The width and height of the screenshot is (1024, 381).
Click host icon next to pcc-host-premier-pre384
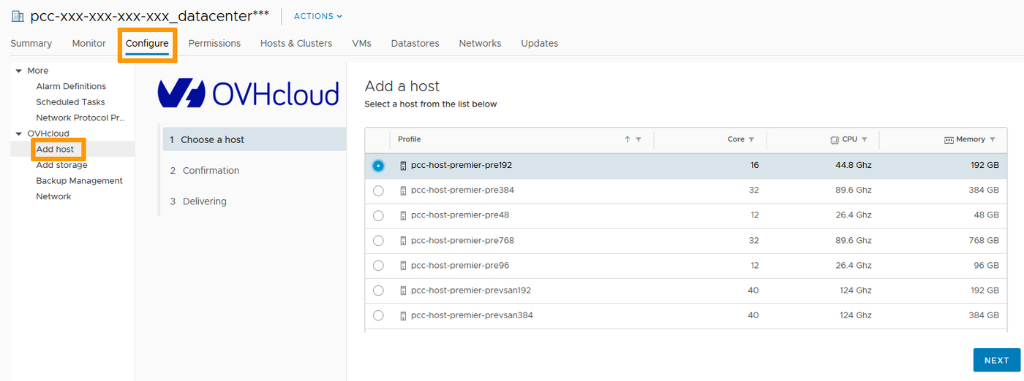click(403, 190)
